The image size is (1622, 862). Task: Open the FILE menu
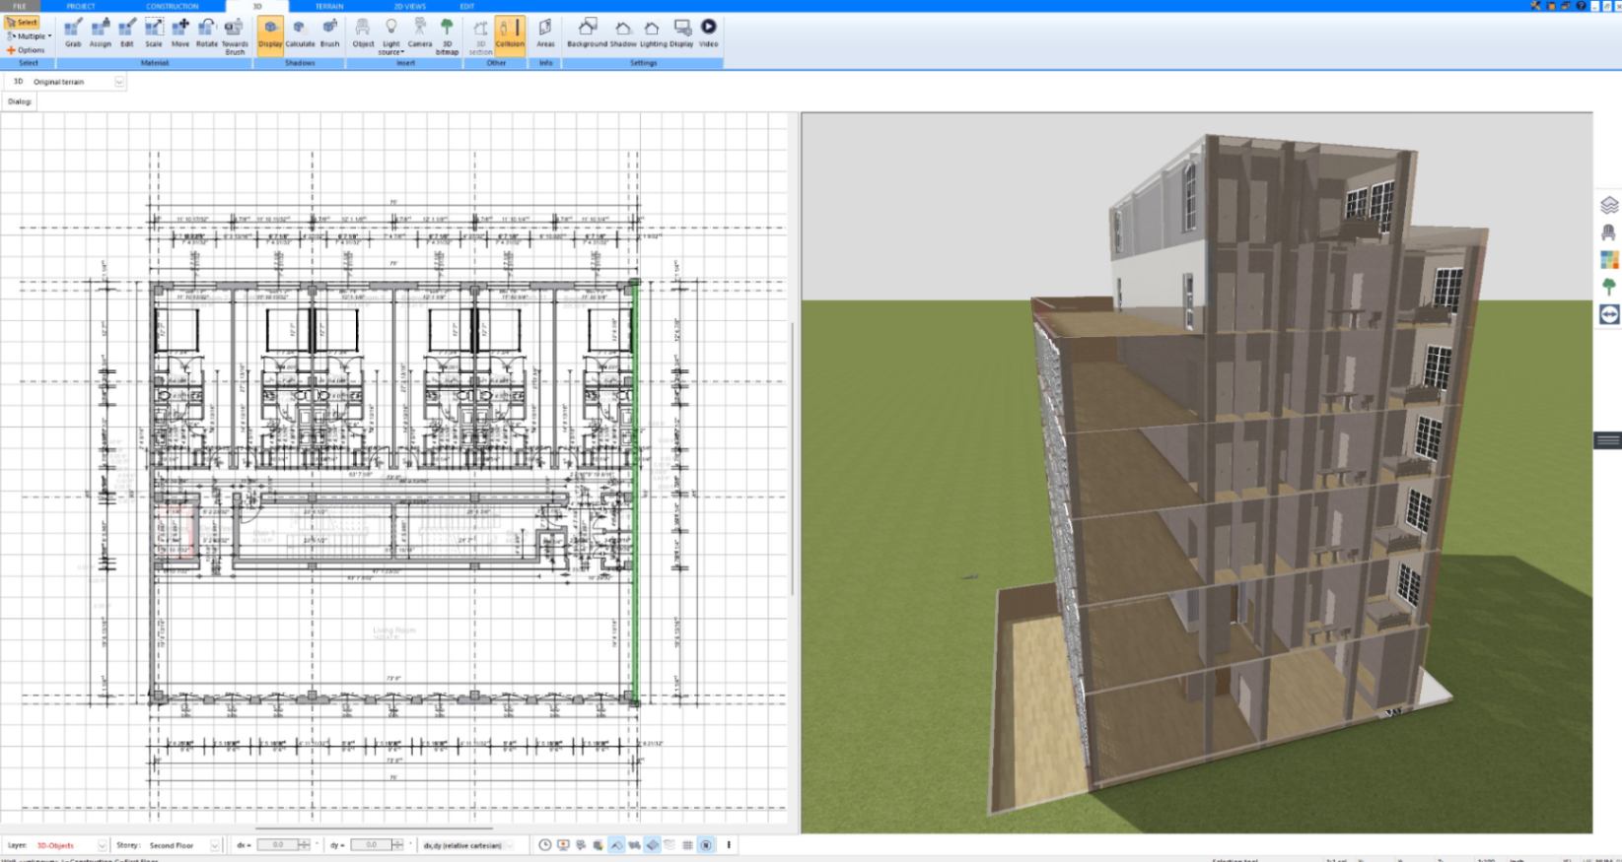coord(20,6)
